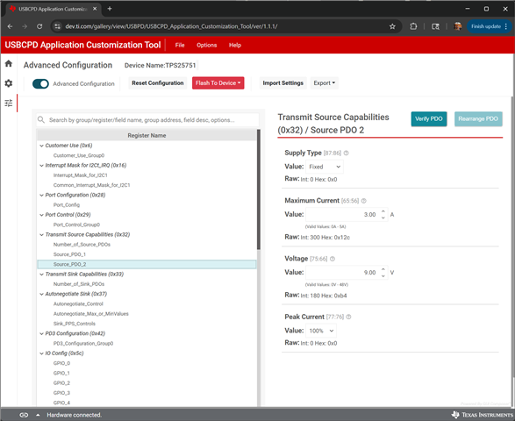Click the search magnifier icon in register search
The width and height of the screenshot is (515, 421).
(41, 119)
